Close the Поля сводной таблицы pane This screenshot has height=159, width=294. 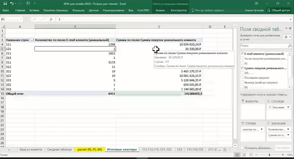(x=290, y=29)
